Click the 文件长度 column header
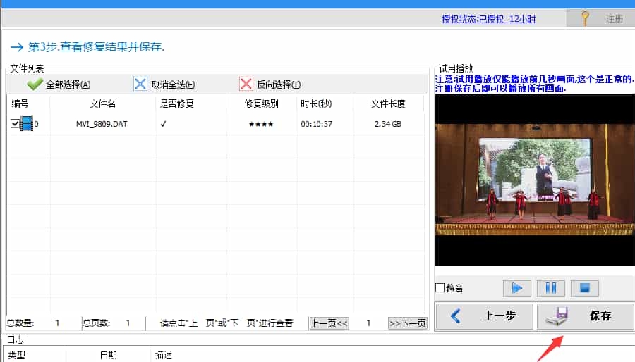 pos(388,104)
